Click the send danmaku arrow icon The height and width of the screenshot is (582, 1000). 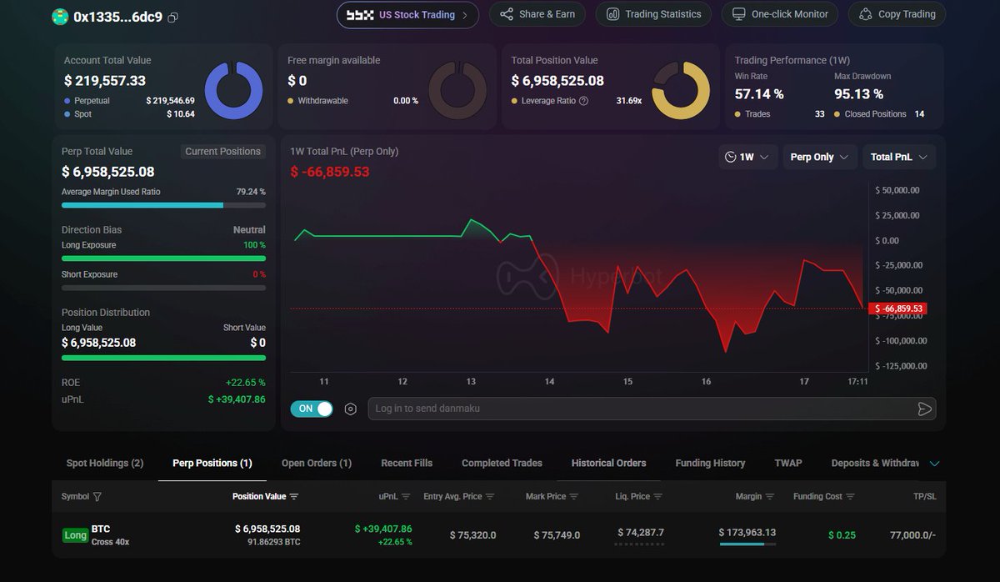coord(924,409)
